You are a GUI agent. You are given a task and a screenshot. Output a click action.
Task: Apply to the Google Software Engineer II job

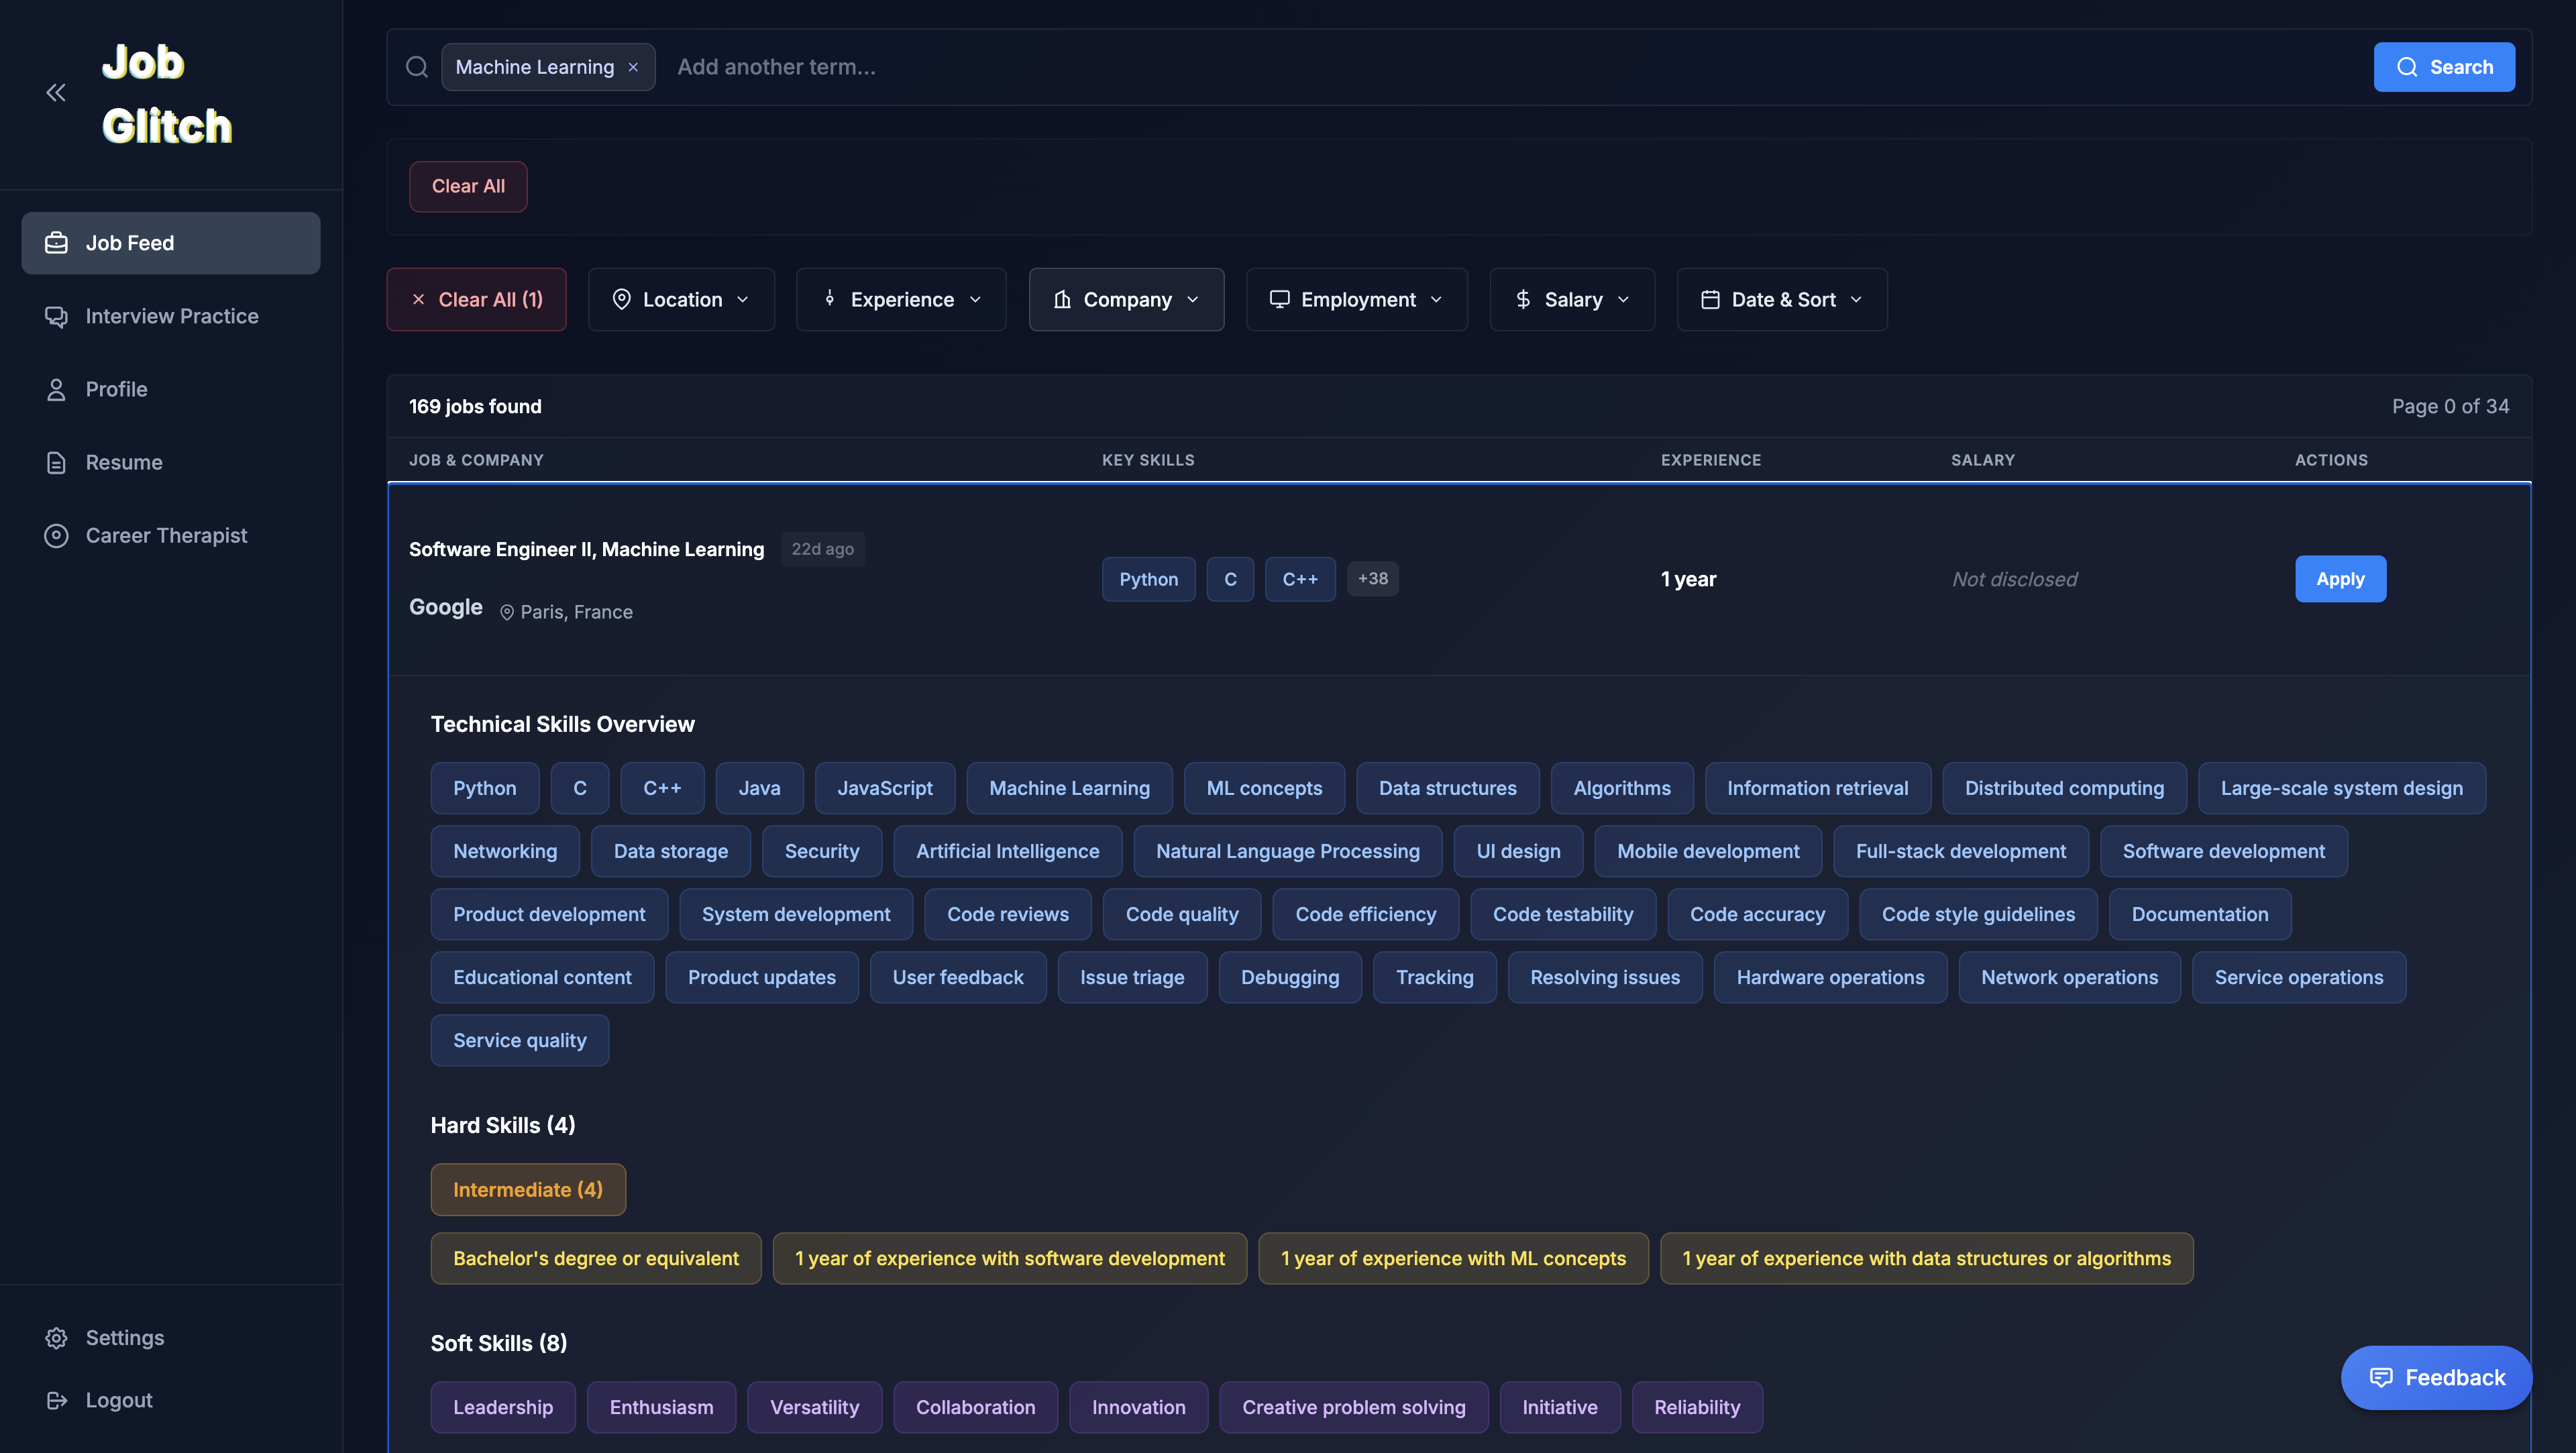point(2340,578)
